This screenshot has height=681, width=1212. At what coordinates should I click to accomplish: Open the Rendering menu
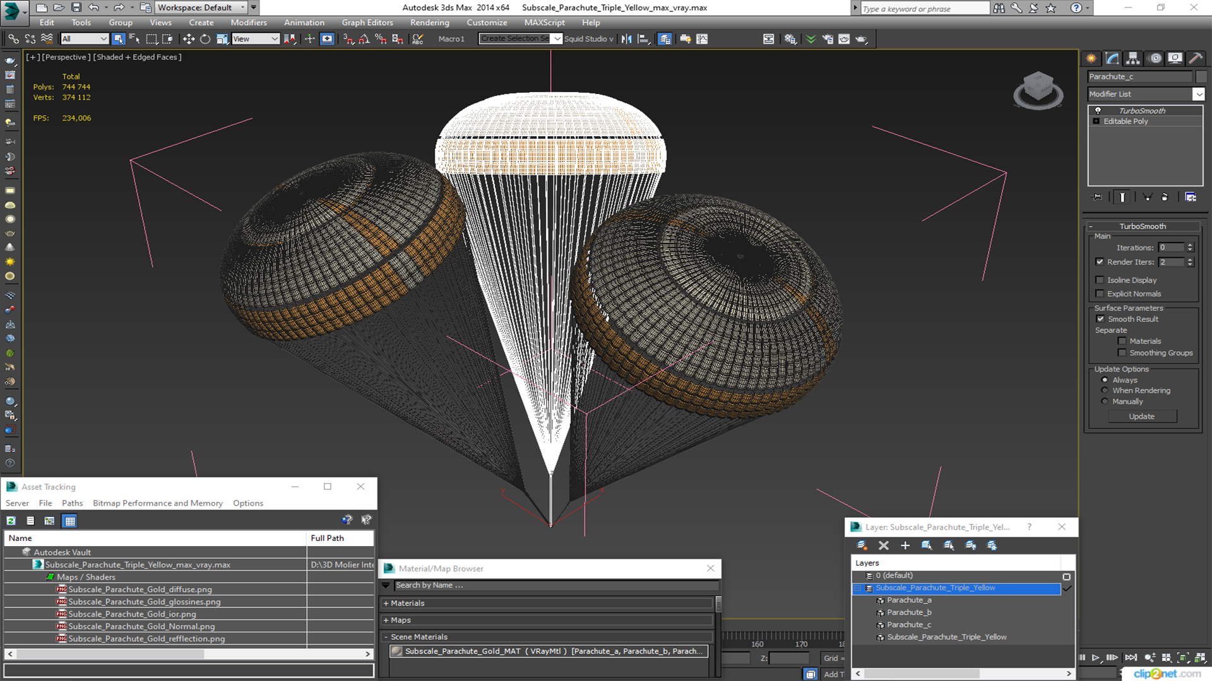[x=429, y=23]
